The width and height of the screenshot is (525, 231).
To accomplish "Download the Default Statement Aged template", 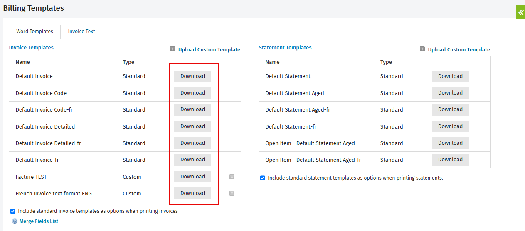I will click(450, 93).
